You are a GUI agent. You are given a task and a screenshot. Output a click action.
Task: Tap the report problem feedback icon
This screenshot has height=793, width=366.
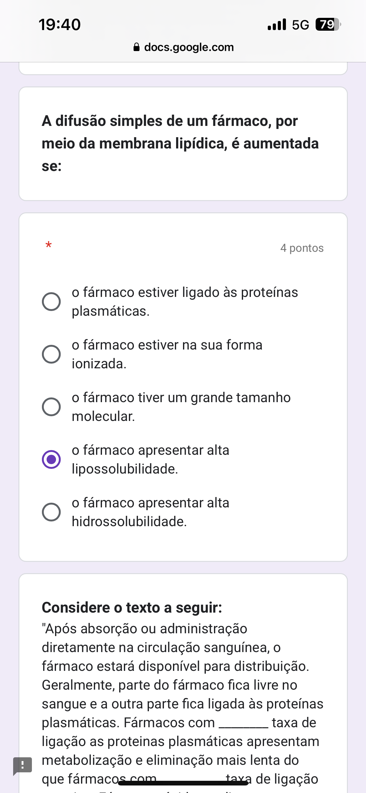pos(22,765)
